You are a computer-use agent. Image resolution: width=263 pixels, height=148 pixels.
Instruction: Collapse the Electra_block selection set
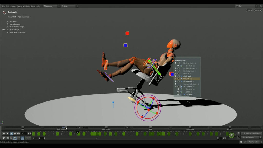[x=175, y=63]
